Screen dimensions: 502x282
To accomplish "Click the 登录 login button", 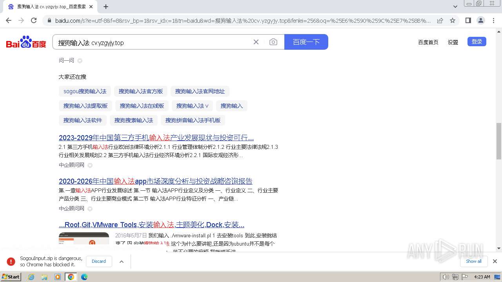I will coord(477,42).
